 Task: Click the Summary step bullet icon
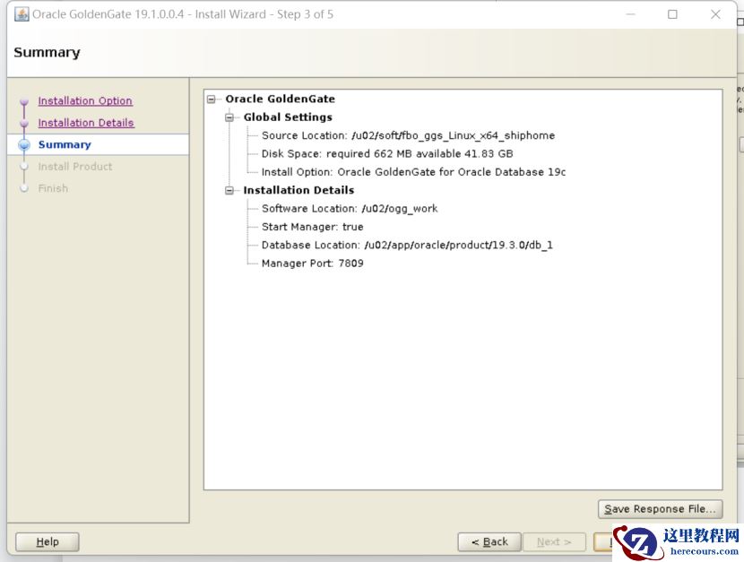pos(24,144)
